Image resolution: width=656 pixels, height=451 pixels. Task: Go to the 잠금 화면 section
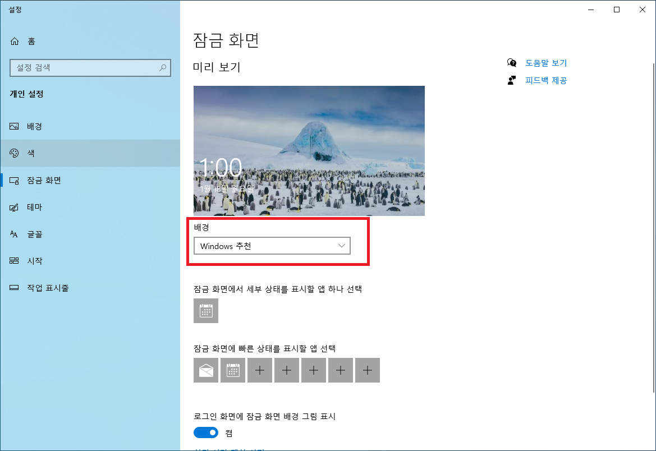pyautogui.click(x=90, y=180)
